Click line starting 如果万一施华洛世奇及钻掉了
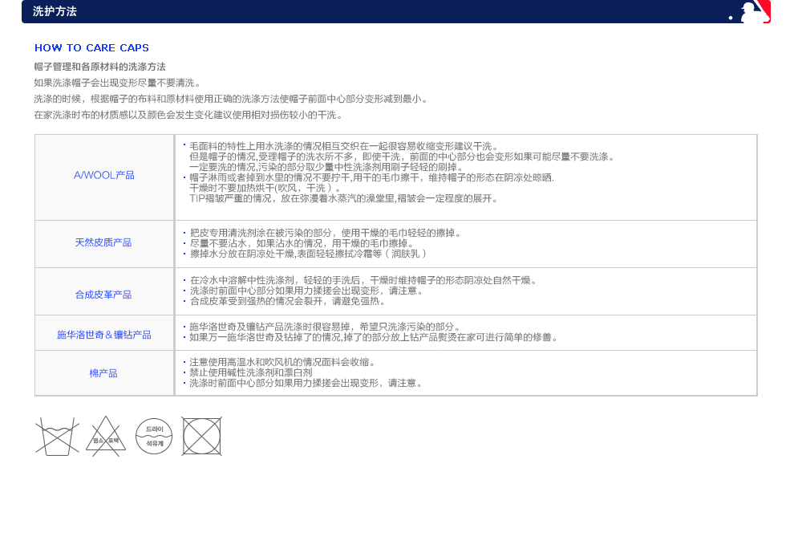794x549 pixels. pyautogui.click(x=374, y=338)
